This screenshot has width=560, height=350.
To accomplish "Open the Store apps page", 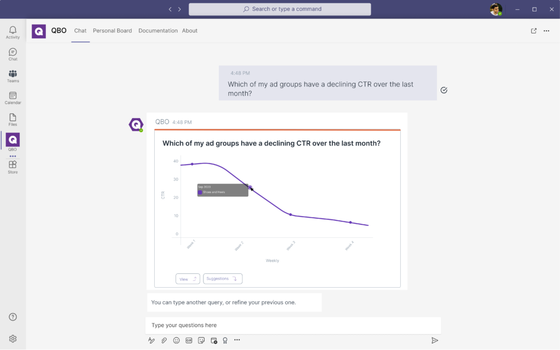I will click(x=13, y=167).
